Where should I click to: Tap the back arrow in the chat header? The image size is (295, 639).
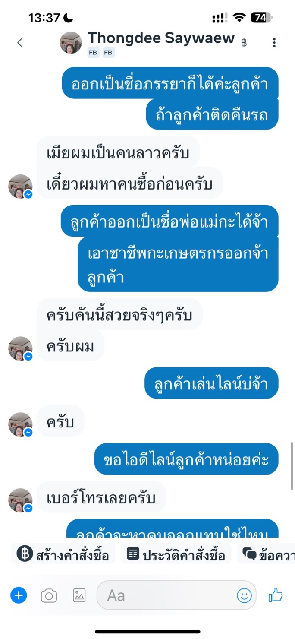tap(19, 42)
